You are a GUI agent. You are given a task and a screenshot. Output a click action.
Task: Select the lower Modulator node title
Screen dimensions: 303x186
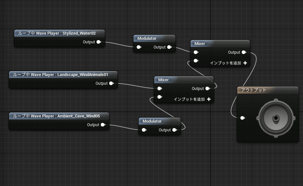point(152,121)
